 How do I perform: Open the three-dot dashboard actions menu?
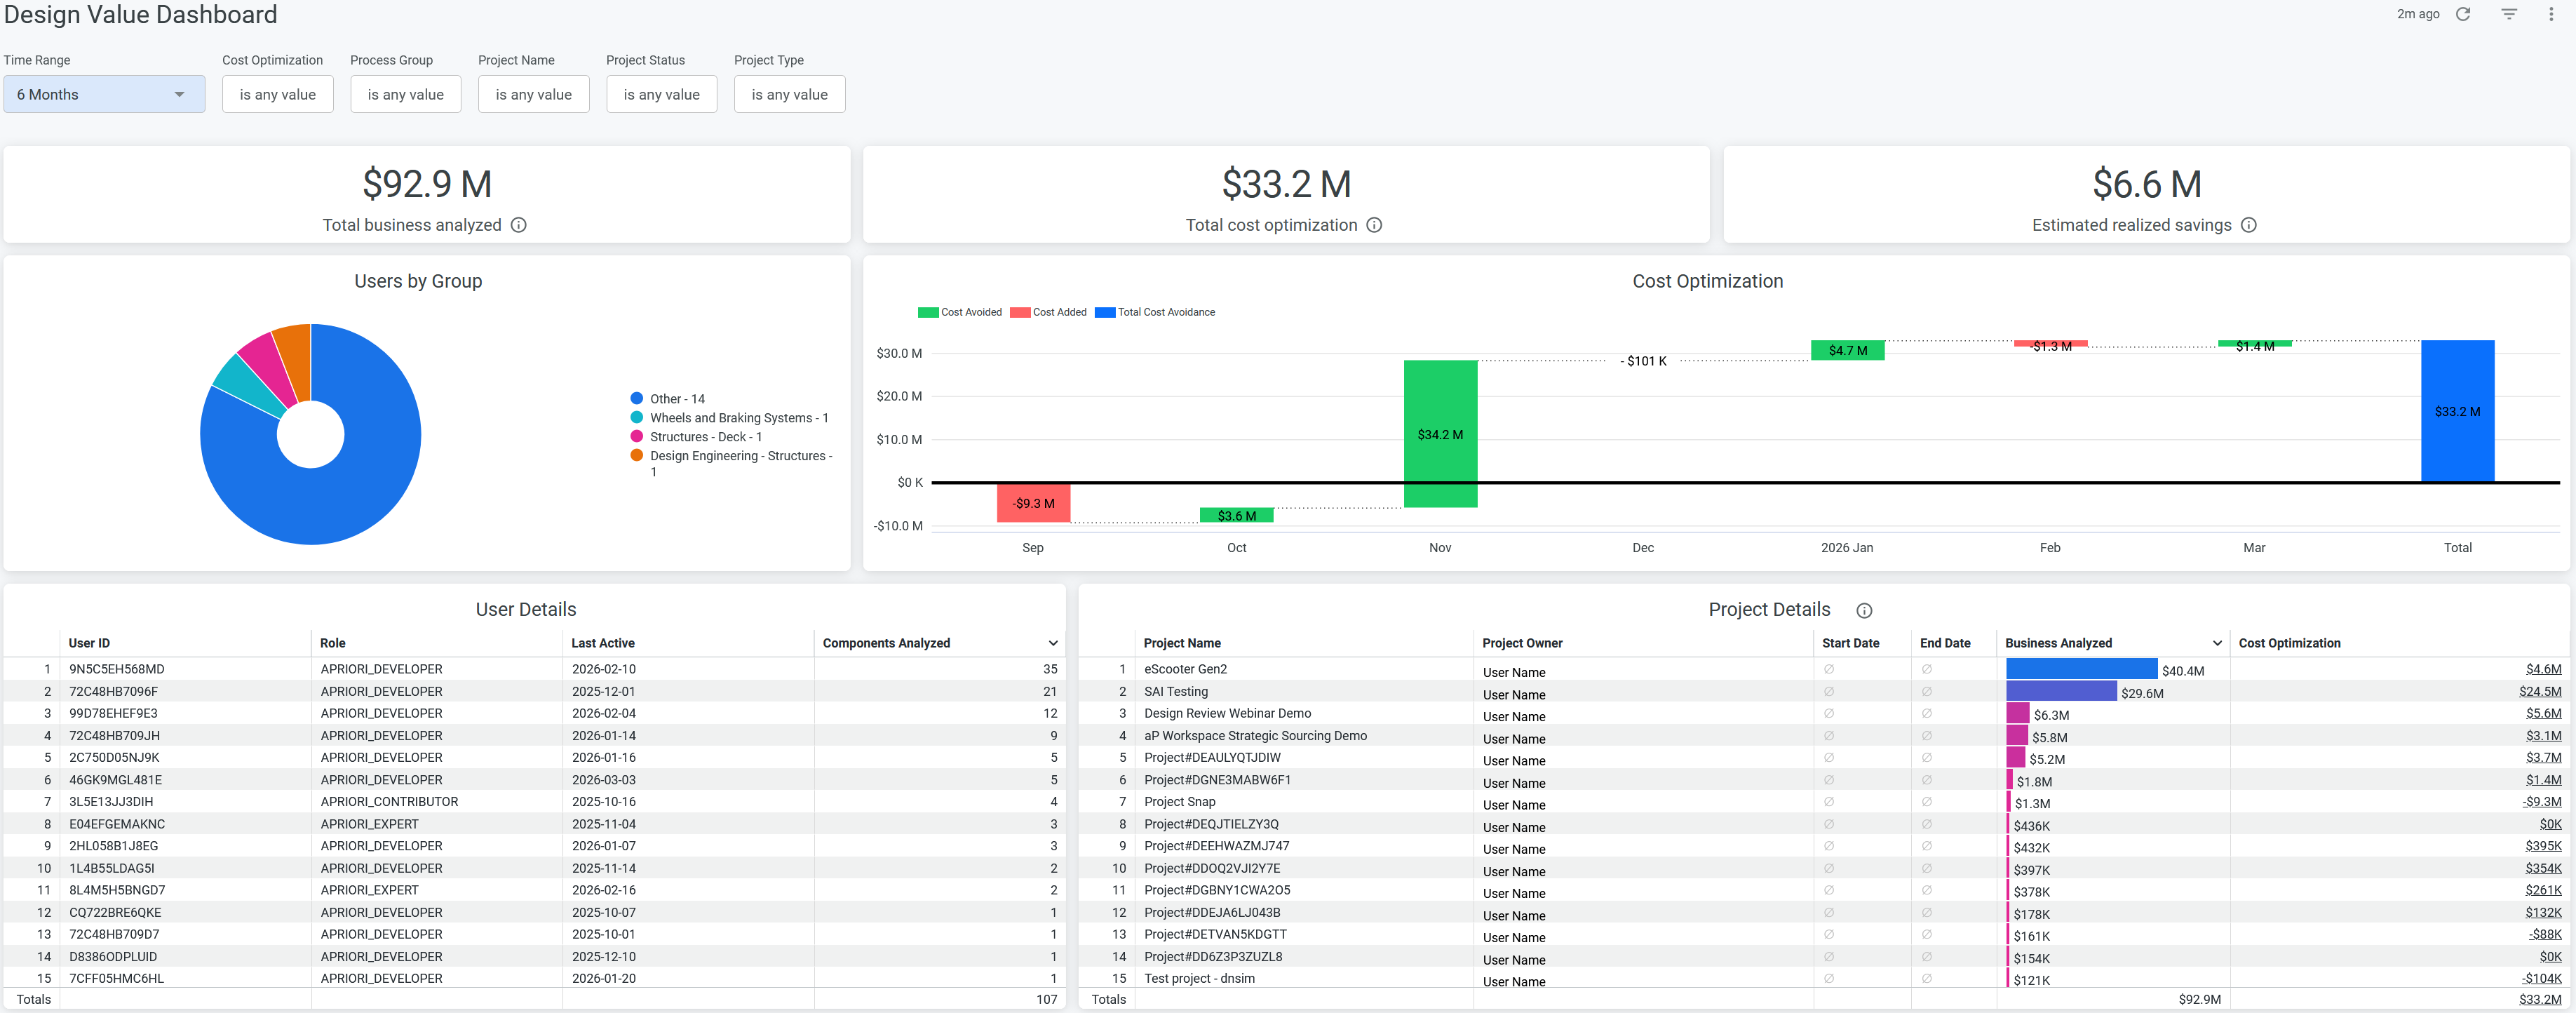pyautogui.click(x=2551, y=14)
